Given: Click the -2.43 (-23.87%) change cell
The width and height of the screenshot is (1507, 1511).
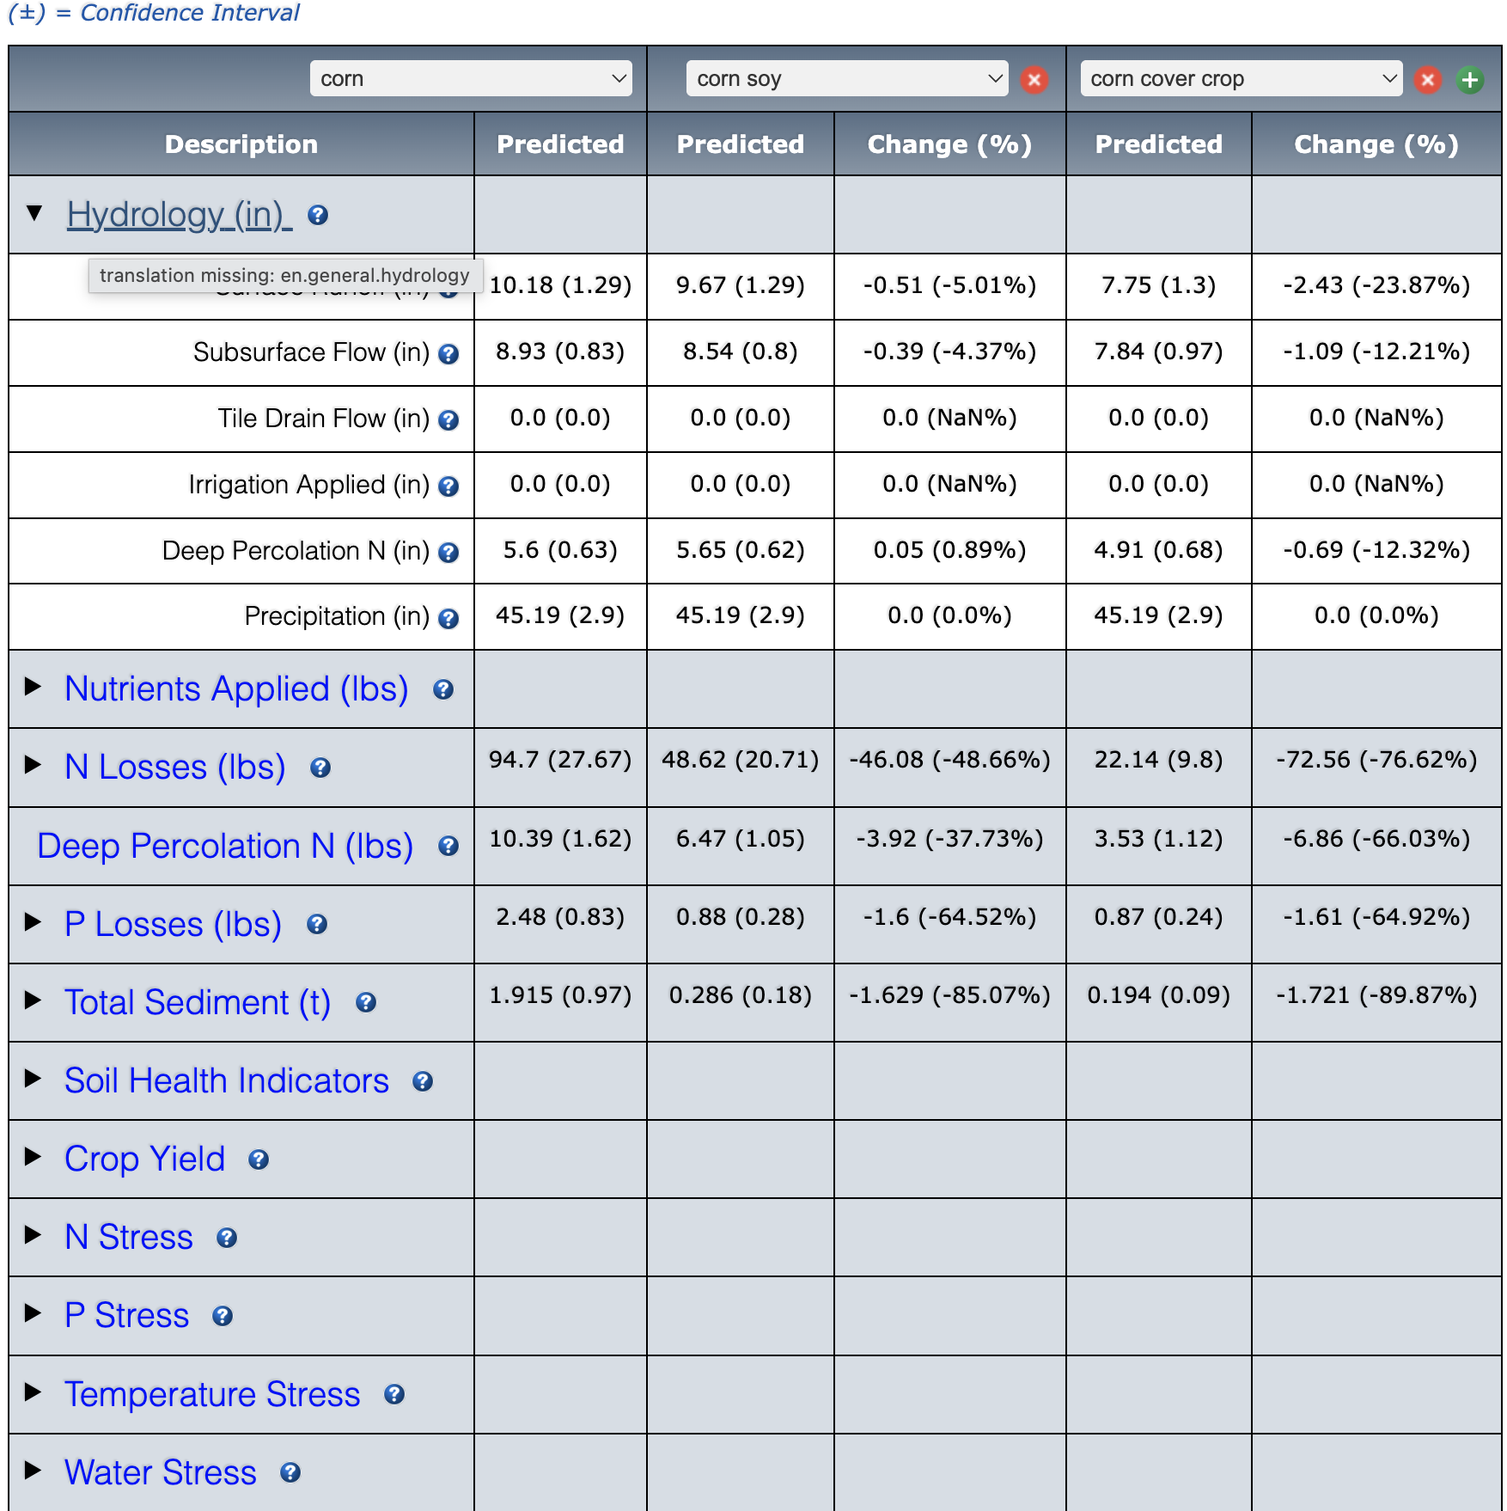Looking at the screenshot, I should pos(1376,285).
